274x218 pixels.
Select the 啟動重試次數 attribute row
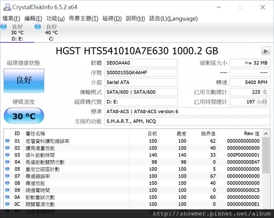132,197
